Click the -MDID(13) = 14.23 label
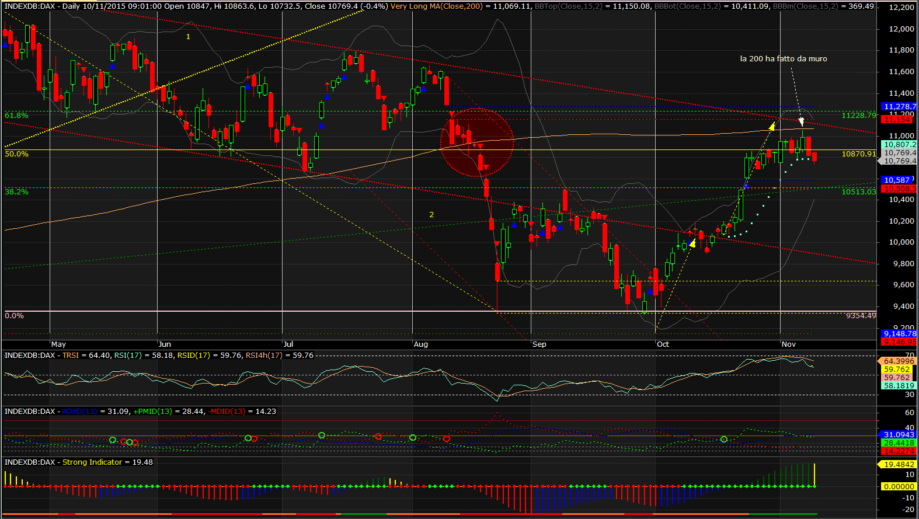This screenshot has height=519, width=919. (x=242, y=412)
